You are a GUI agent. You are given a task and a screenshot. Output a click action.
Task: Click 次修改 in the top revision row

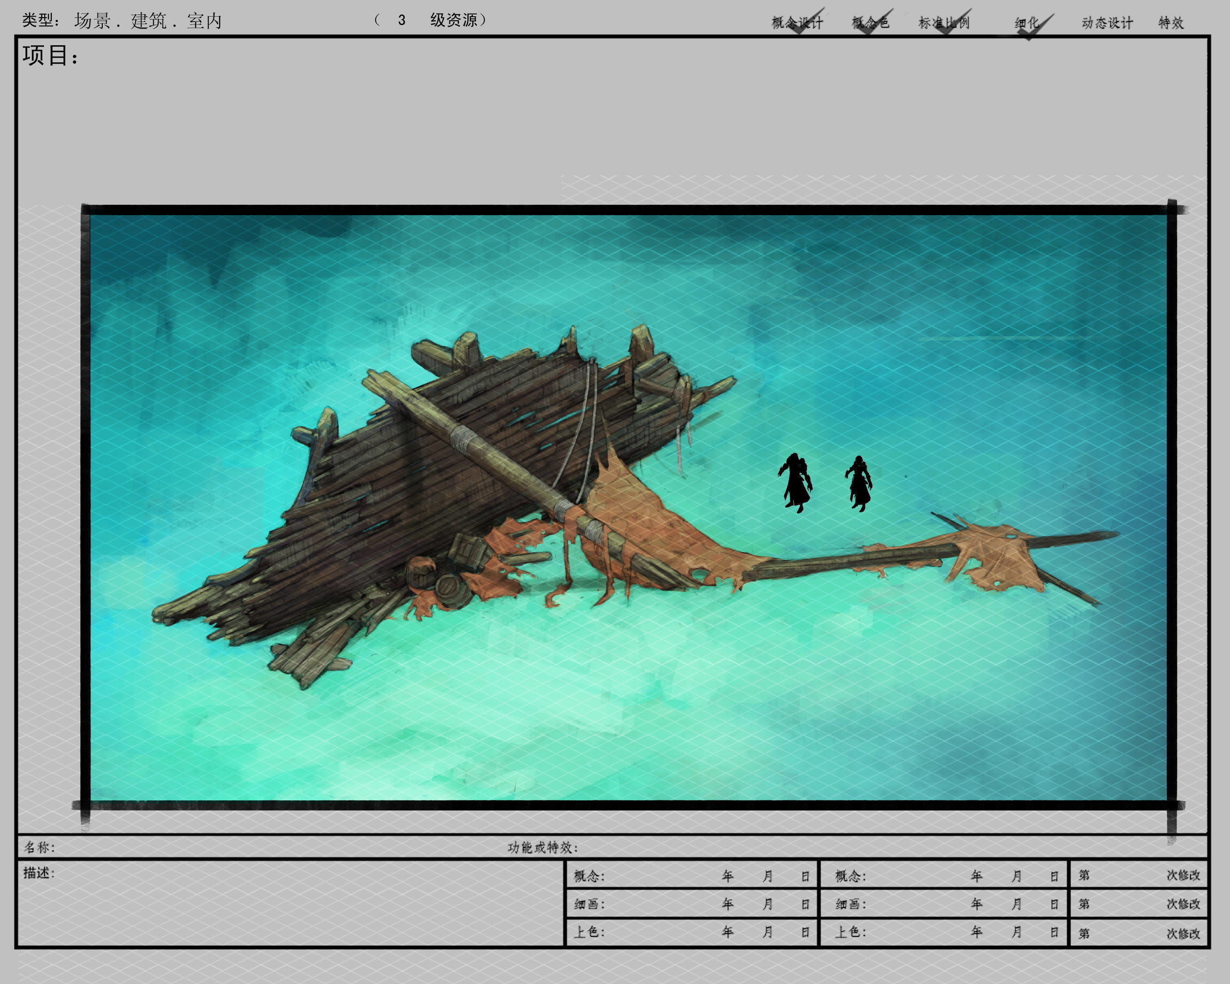click(x=1183, y=875)
